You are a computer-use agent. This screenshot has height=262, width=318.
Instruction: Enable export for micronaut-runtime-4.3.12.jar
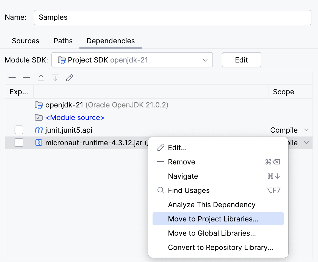(19, 143)
